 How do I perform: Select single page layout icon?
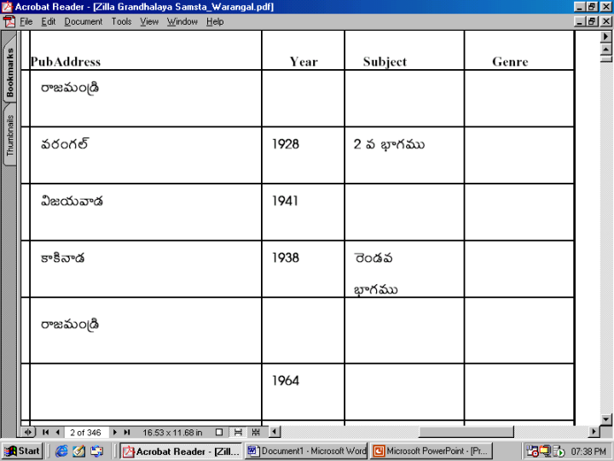click(219, 433)
